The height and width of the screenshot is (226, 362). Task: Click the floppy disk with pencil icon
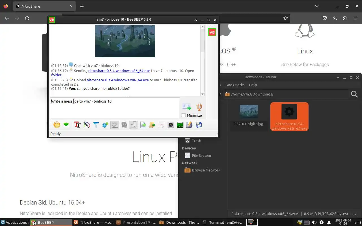pos(189,125)
